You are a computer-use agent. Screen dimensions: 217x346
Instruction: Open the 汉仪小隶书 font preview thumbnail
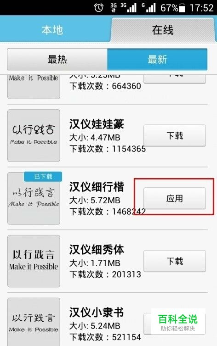(x=34, y=322)
